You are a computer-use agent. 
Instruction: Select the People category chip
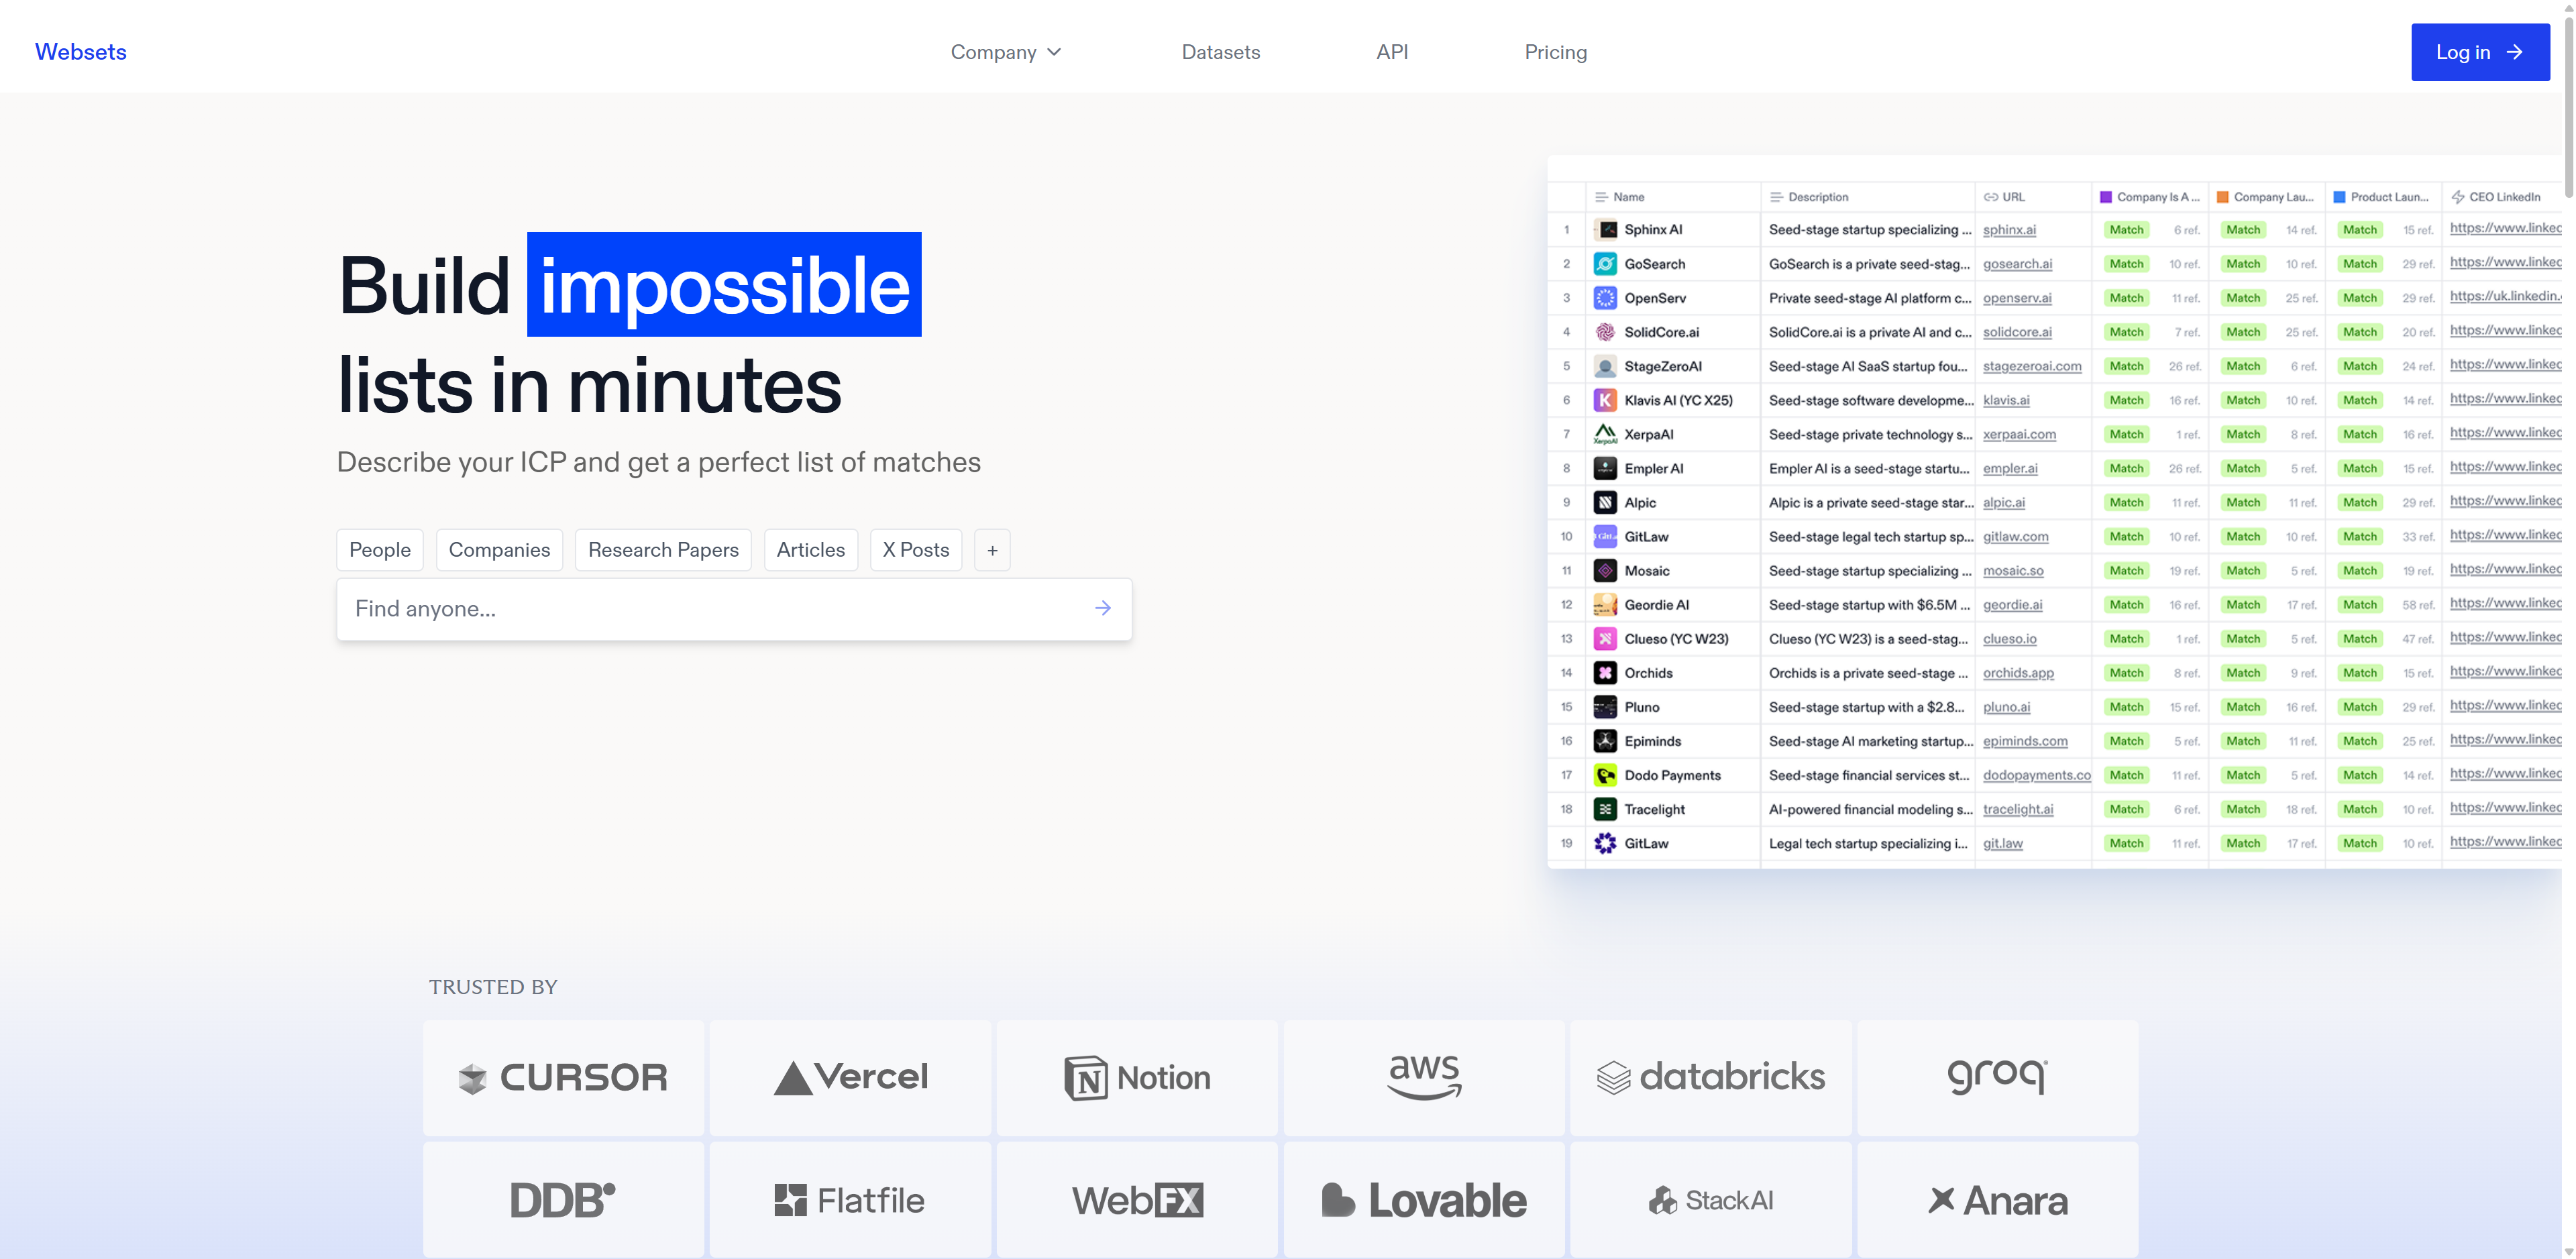coord(380,550)
